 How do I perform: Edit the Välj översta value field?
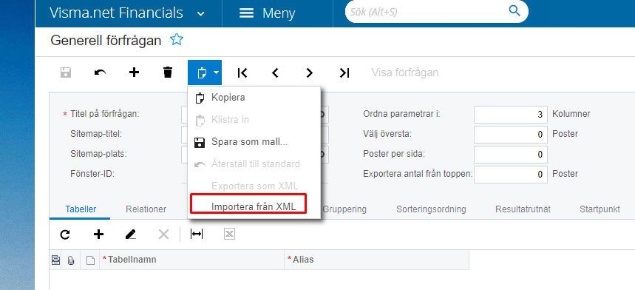click(x=511, y=135)
